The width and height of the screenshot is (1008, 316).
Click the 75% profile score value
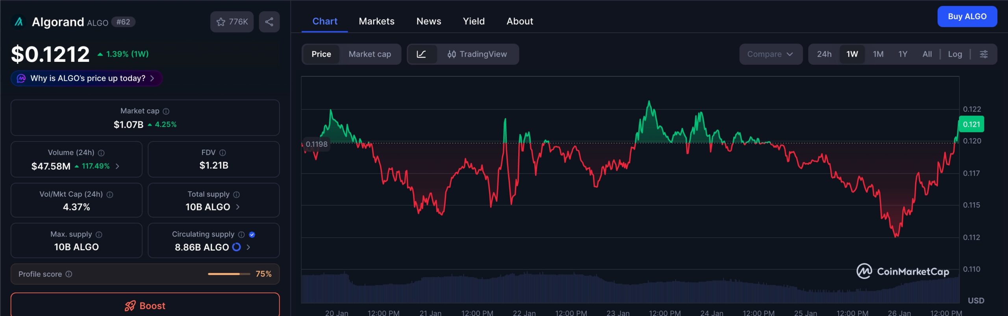263,274
